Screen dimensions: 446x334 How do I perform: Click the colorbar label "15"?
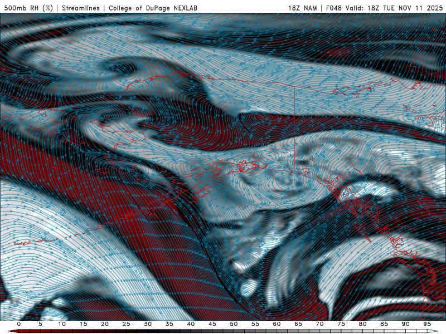pos(83,324)
